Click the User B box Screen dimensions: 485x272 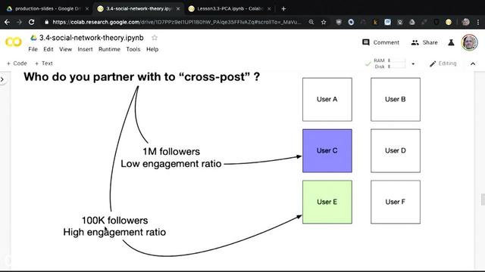pos(396,99)
